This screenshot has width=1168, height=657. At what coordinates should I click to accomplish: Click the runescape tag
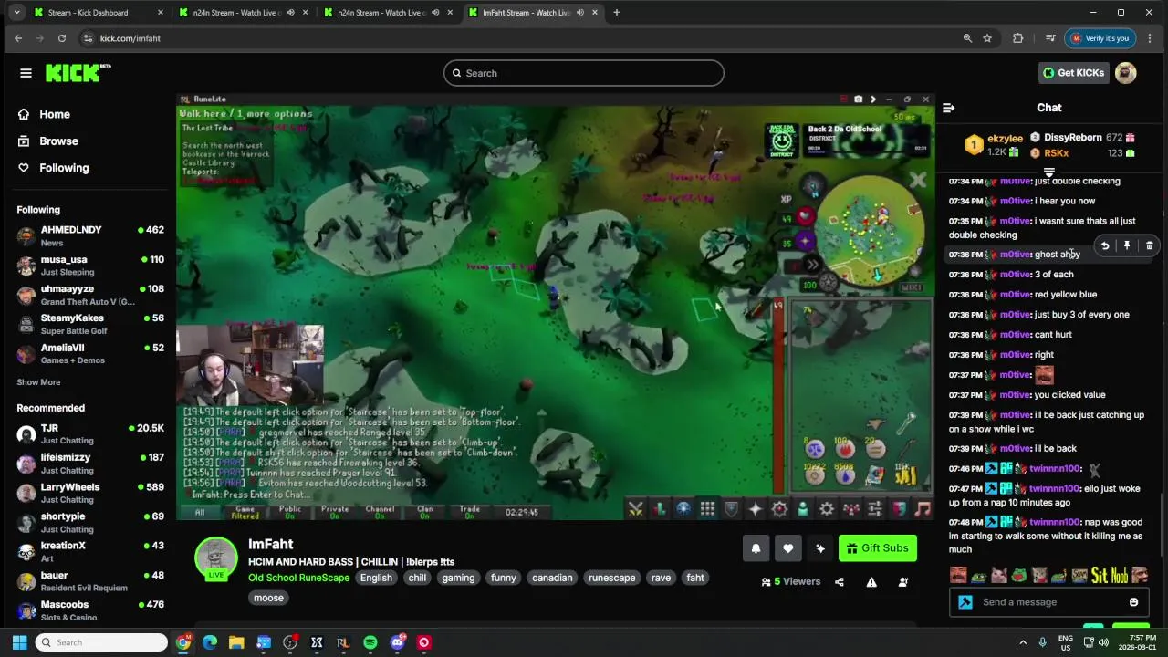coord(612,578)
